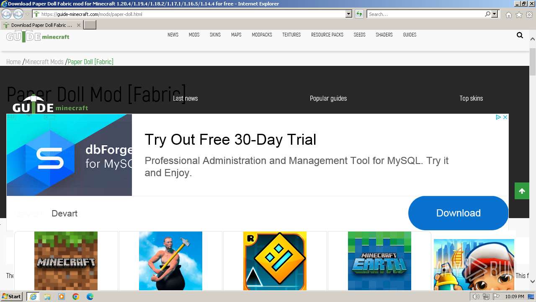Click the page scrollbar up arrow
This screenshot has width=536, height=302.
pyautogui.click(x=533, y=39)
